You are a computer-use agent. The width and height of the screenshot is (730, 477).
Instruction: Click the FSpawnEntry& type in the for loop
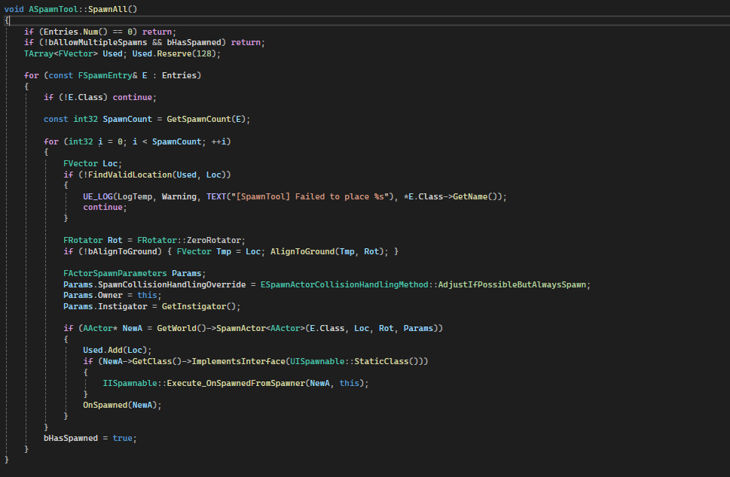pyautogui.click(x=108, y=75)
